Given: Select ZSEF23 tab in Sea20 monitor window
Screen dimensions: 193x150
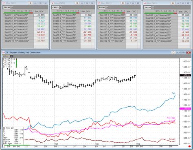Looking at the screenshot, I should [7, 7].
